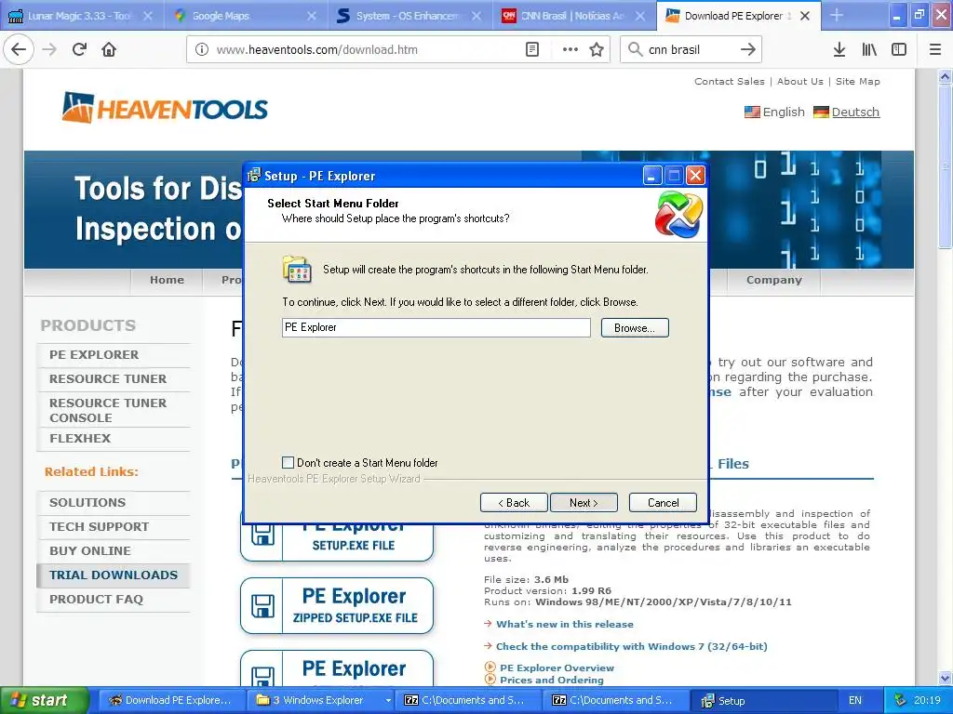Click the search go arrow beside cnn brasil
Screen dimensions: 953x714
click(x=748, y=49)
